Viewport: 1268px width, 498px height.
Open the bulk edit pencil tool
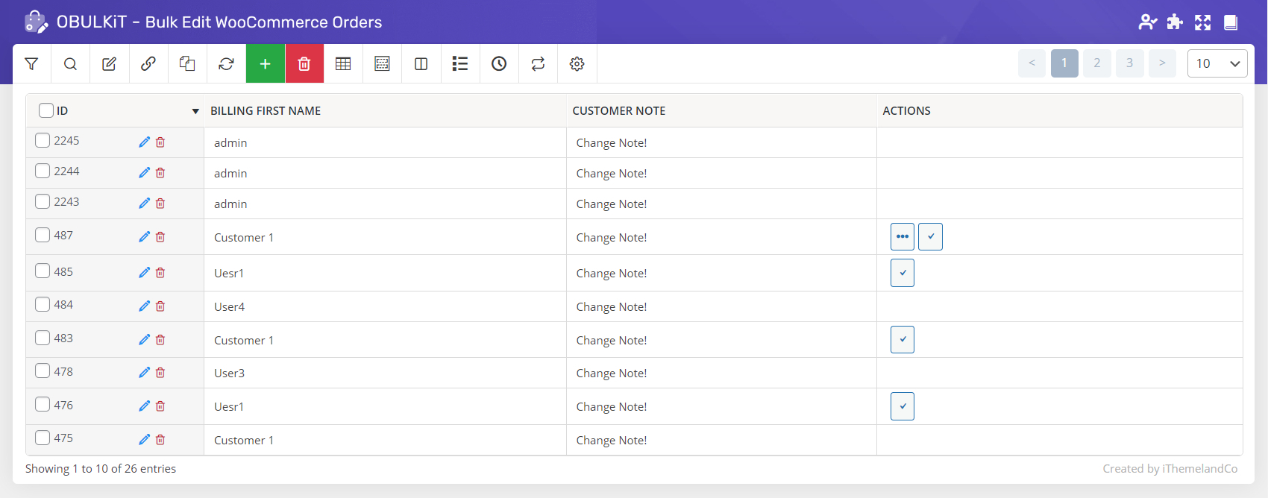pyautogui.click(x=109, y=64)
